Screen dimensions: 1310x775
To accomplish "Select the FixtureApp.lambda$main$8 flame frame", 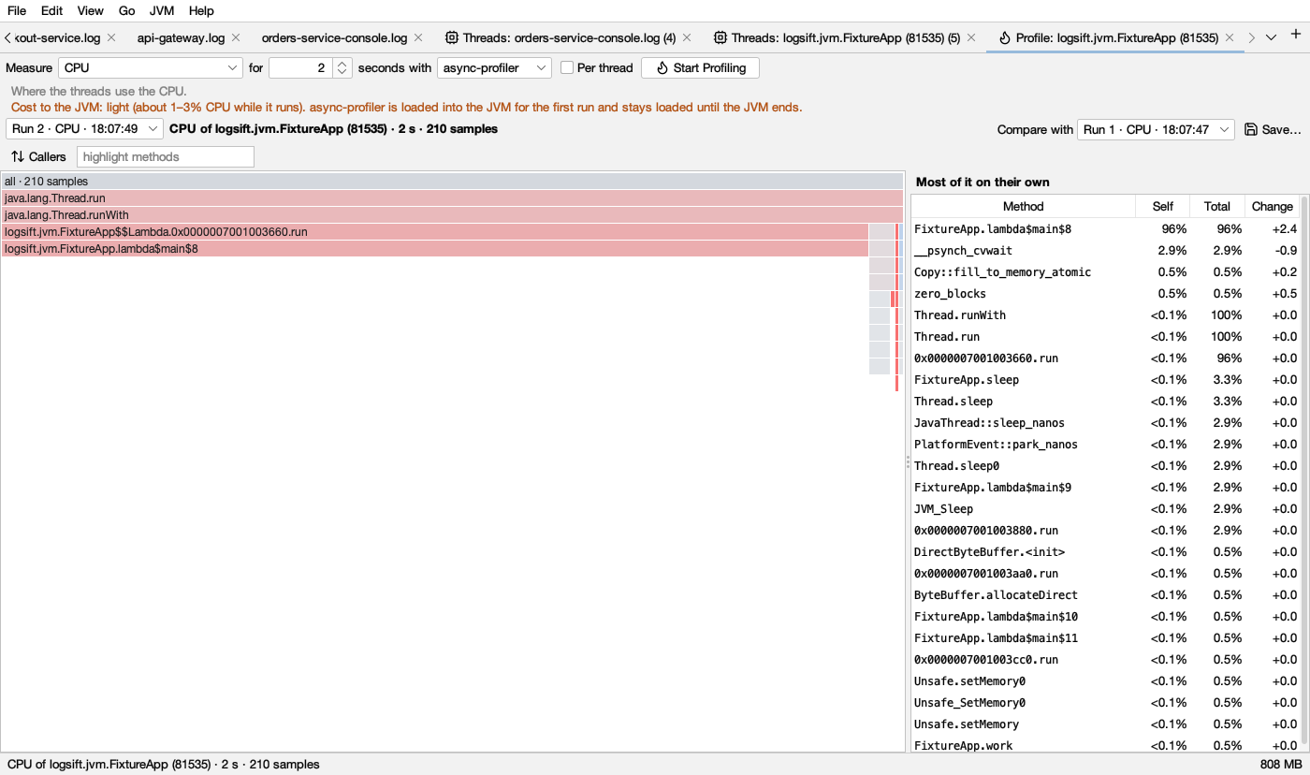I will click(435, 249).
